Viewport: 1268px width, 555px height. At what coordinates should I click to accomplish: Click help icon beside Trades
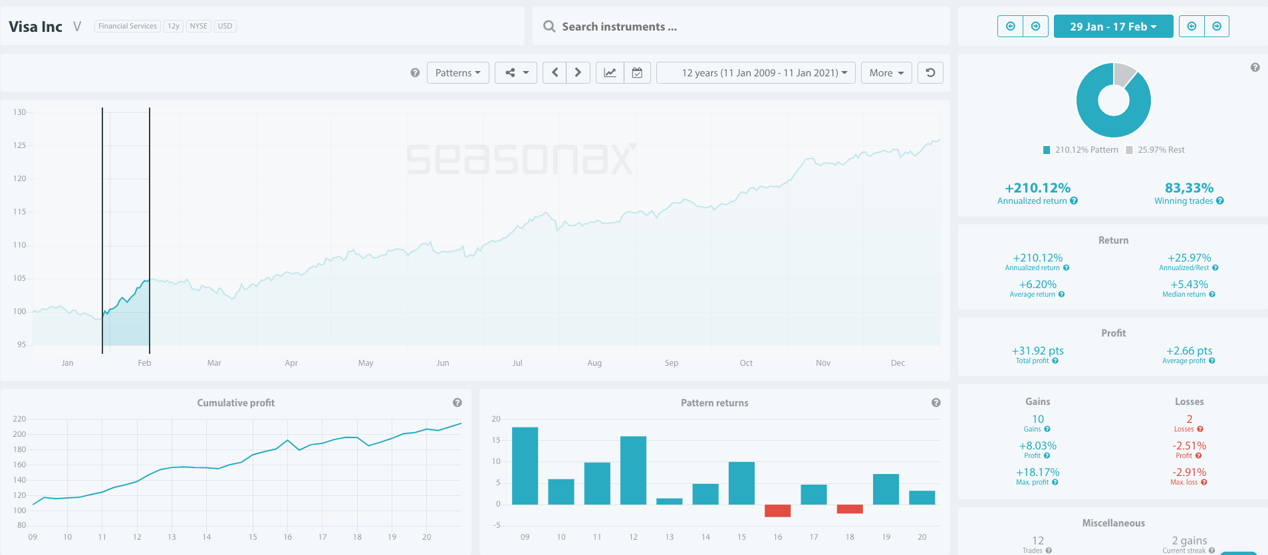pos(1049,550)
